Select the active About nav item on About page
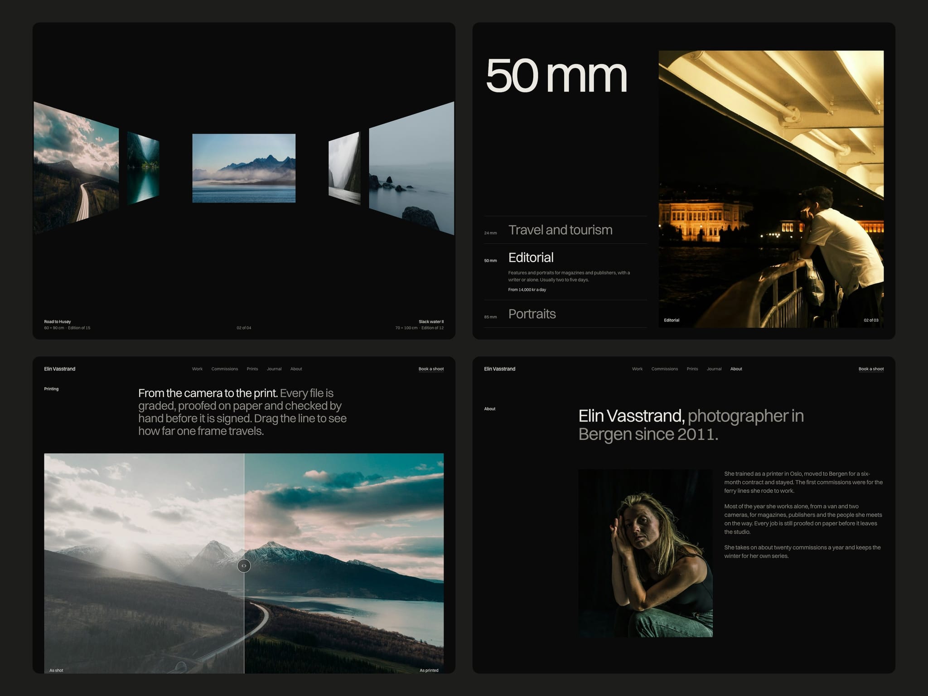The image size is (928, 696). click(736, 369)
